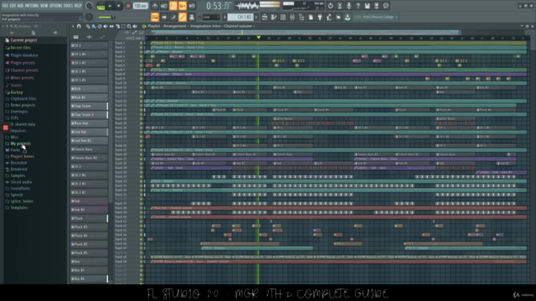
Task: Toggle the metronome icon
Action: point(155,6)
